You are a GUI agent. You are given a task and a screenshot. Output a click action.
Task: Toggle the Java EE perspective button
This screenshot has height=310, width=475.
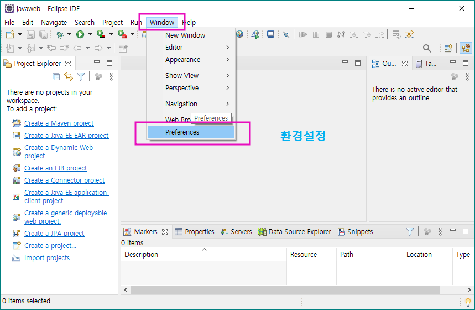466,48
